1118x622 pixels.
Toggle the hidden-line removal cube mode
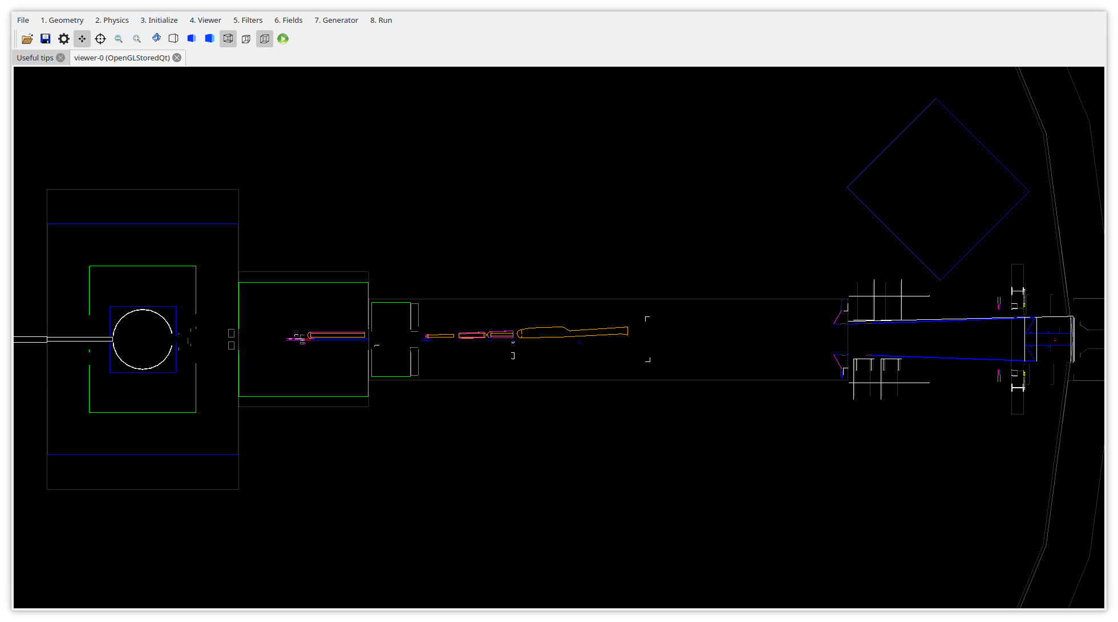click(x=246, y=38)
